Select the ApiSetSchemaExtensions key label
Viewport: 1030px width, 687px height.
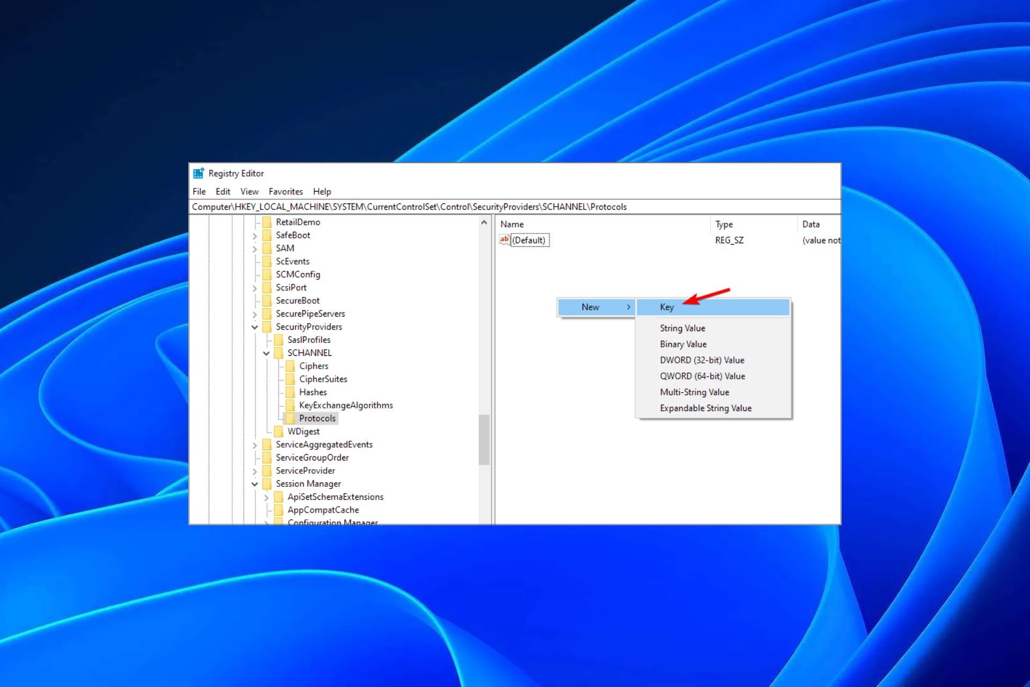pyautogui.click(x=335, y=497)
